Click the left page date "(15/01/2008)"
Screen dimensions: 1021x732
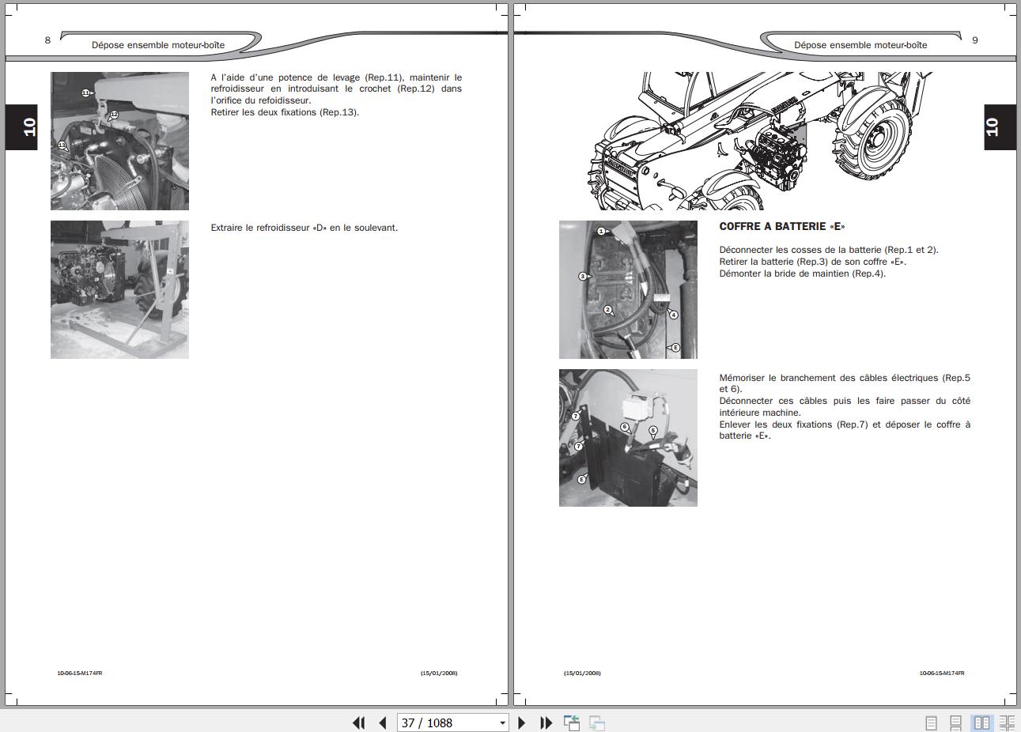(439, 674)
